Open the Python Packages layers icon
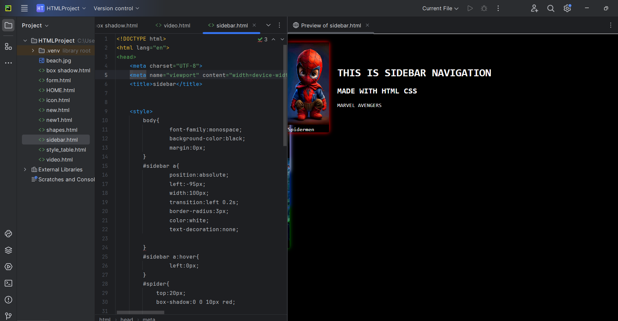This screenshot has height=321, width=618. (x=9, y=250)
